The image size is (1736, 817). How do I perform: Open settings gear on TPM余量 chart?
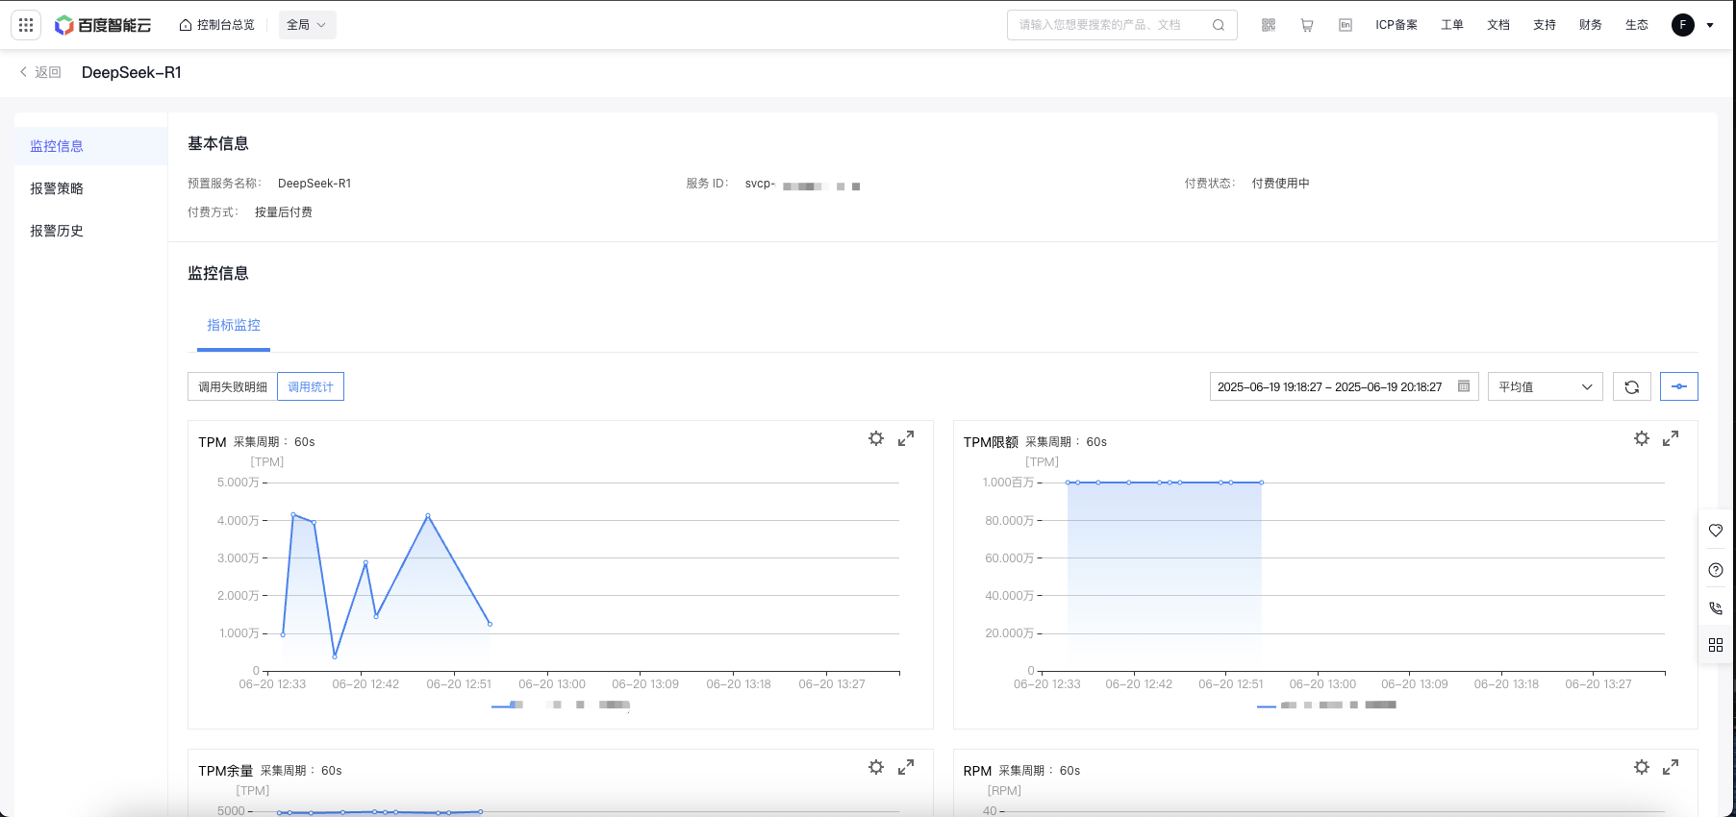(x=876, y=767)
